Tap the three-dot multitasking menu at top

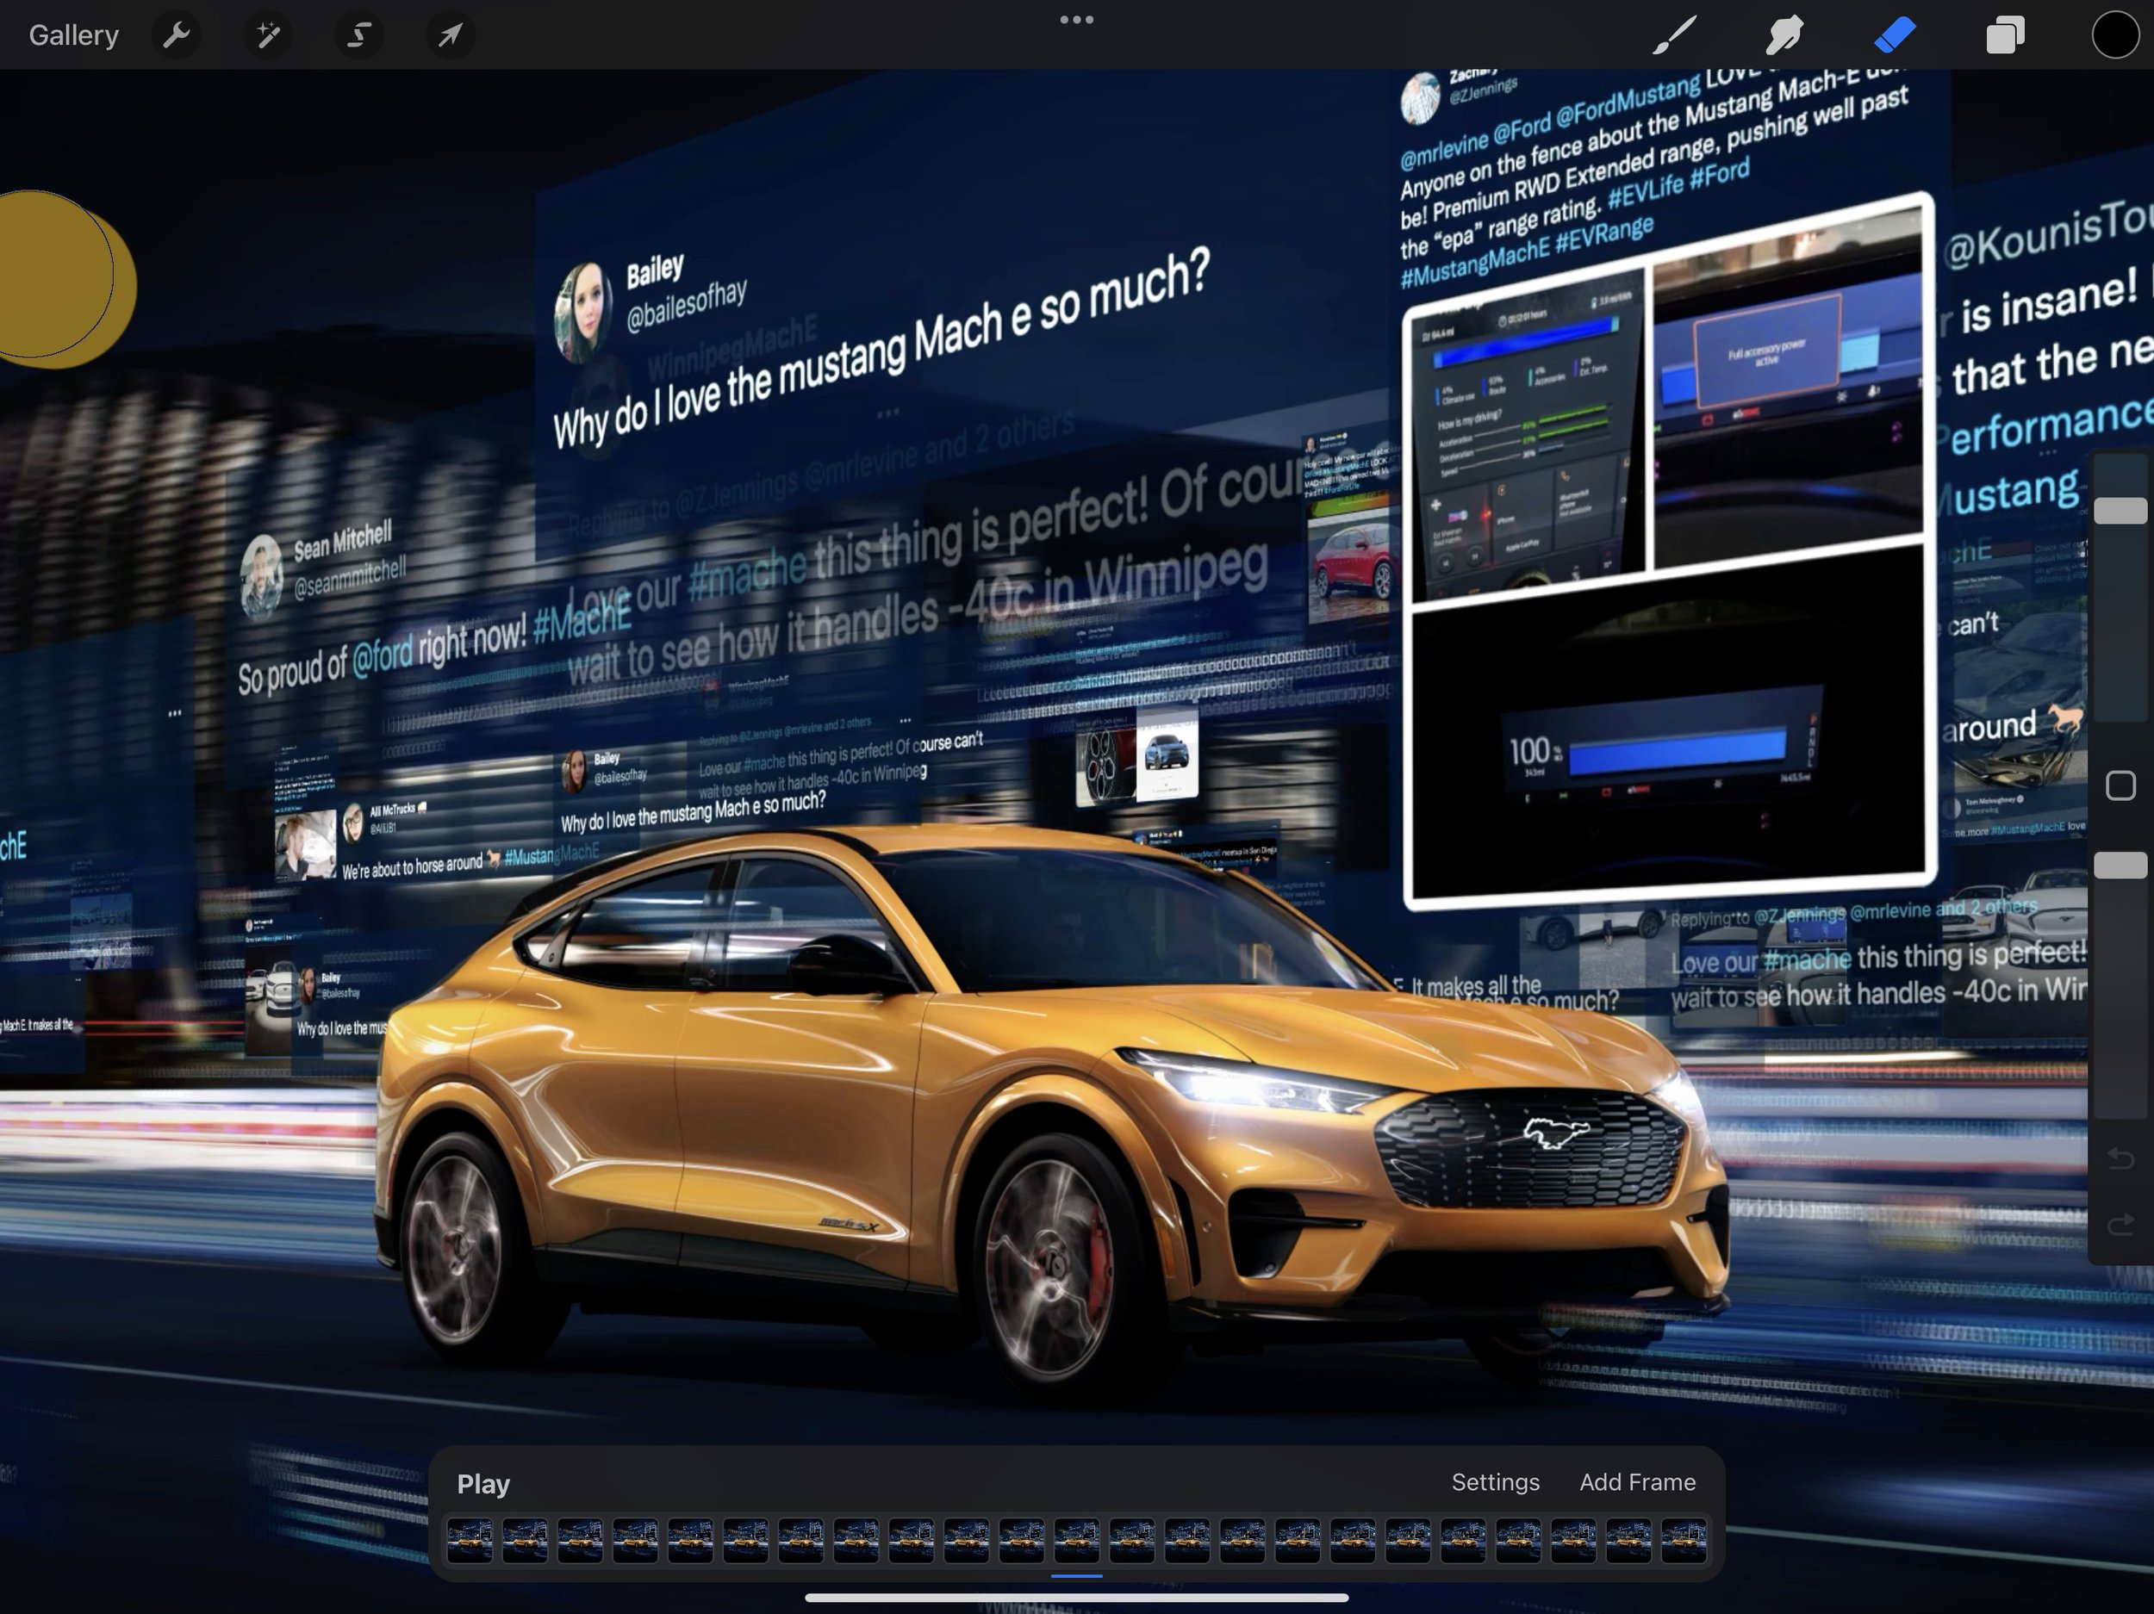point(1077,20)
